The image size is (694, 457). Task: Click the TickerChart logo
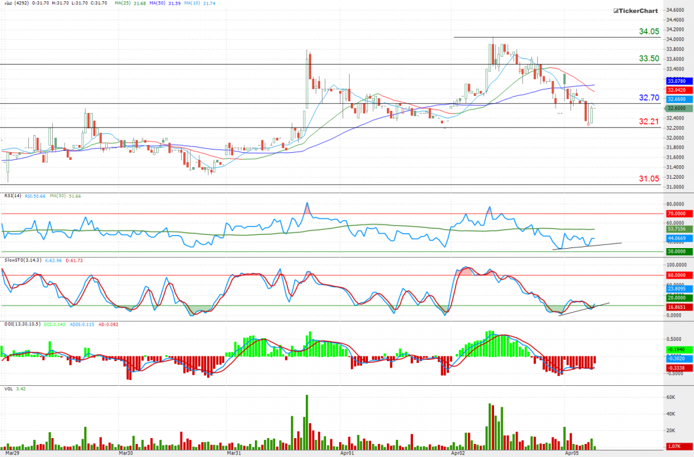point(635,11)
